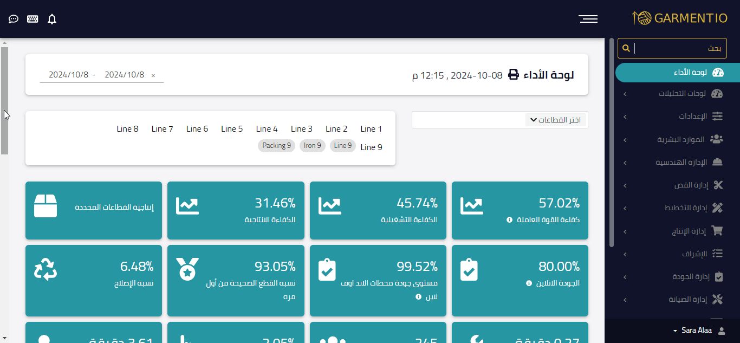Select Line 4
The image size is (740, 343).
(267, 129)
